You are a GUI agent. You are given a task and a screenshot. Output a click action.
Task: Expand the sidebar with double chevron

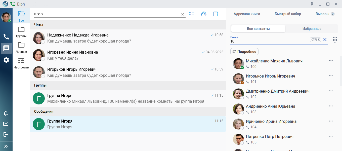tap(6, 146)
